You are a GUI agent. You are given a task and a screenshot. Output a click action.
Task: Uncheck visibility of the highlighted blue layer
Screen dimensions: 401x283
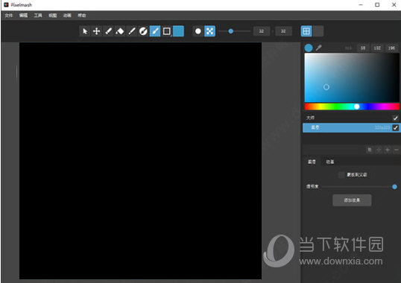point(395,127)
